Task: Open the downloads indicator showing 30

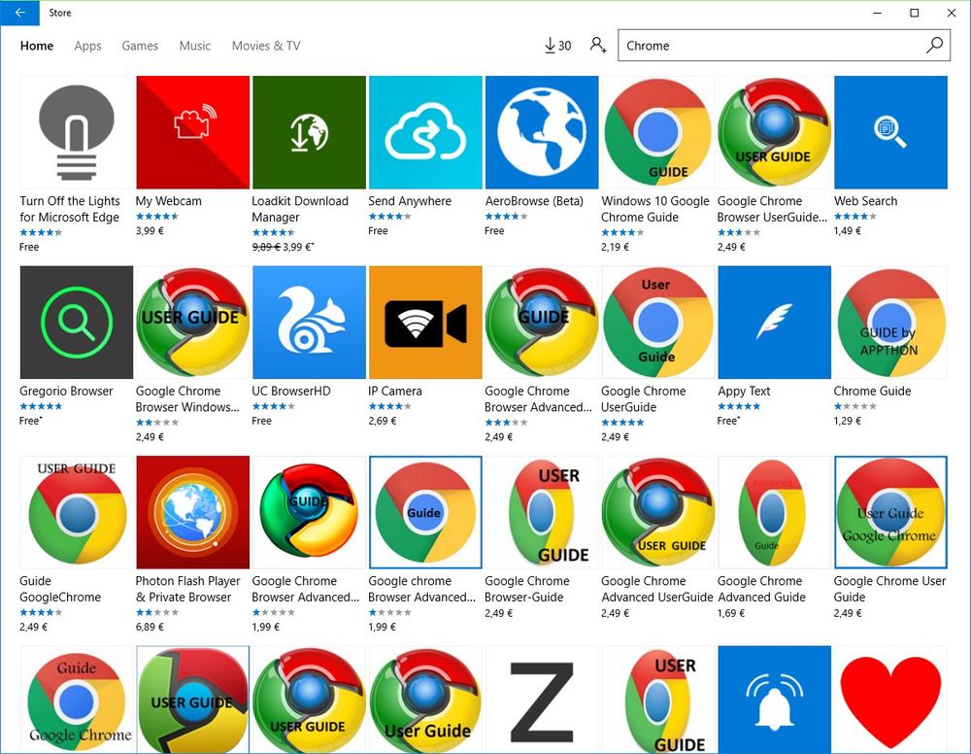Action: pos(557,46)
